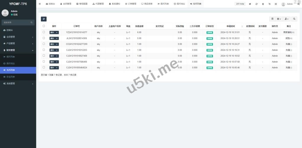This screenshot has width=302, height=148.
Task: Expand 会员管理 in the sidebar
Action: click(18, 37)
